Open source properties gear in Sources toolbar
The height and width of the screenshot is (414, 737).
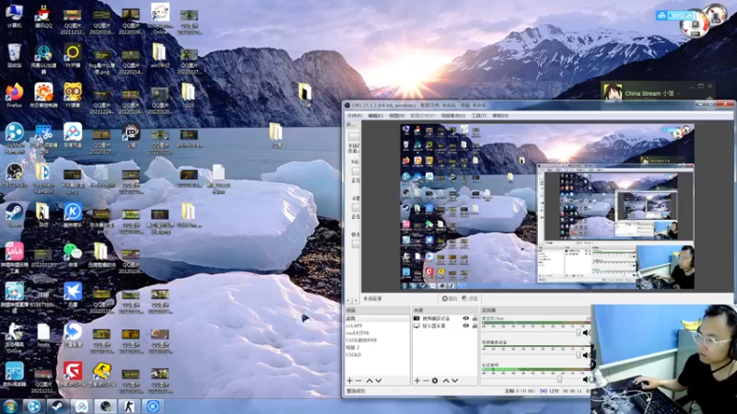(435, 380)
